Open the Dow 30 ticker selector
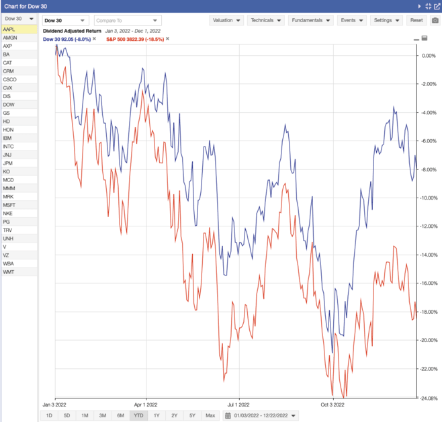The image size is (442, 422). point(65,20)
